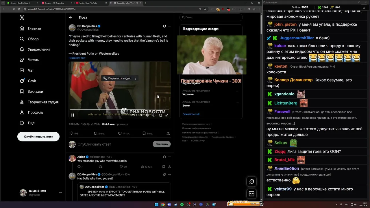
Task: Open Windows Start menu
Action: pos(156,205)
